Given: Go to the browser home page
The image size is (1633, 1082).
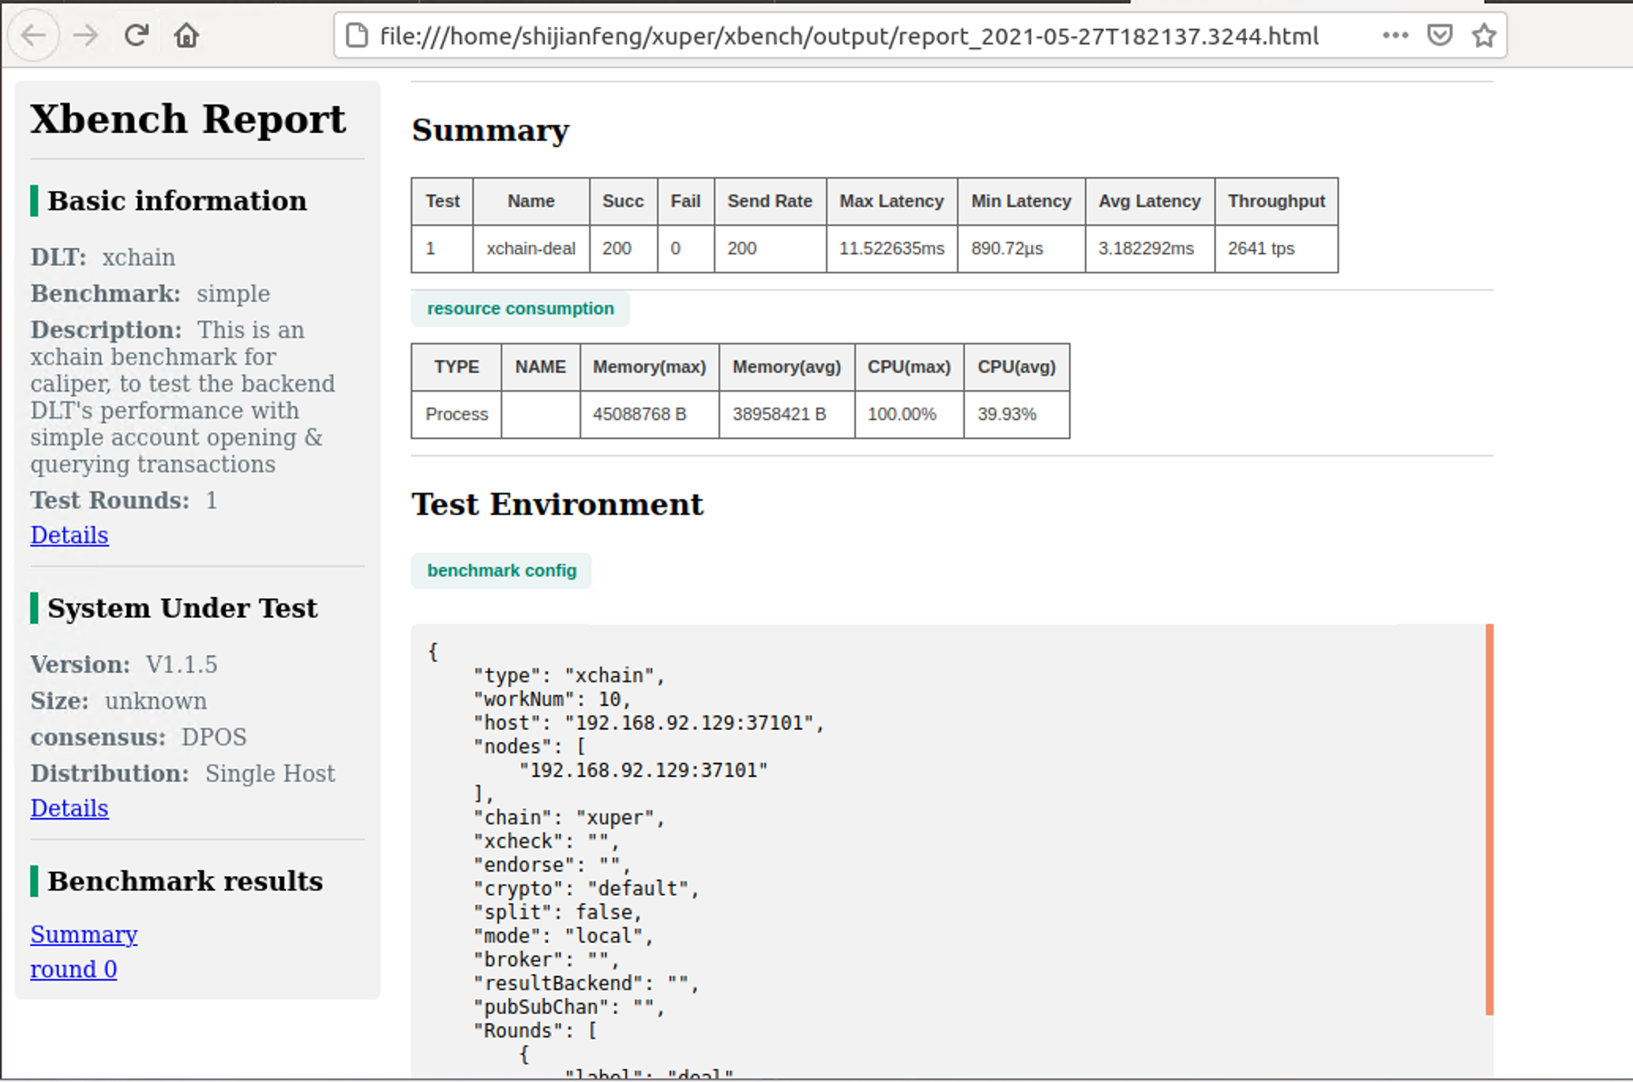Looking at the screenshot, I should tap(186, 36).
